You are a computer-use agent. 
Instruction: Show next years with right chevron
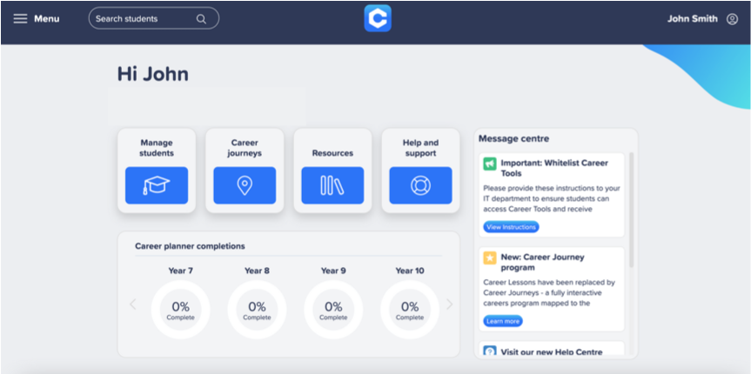(449, 304)
